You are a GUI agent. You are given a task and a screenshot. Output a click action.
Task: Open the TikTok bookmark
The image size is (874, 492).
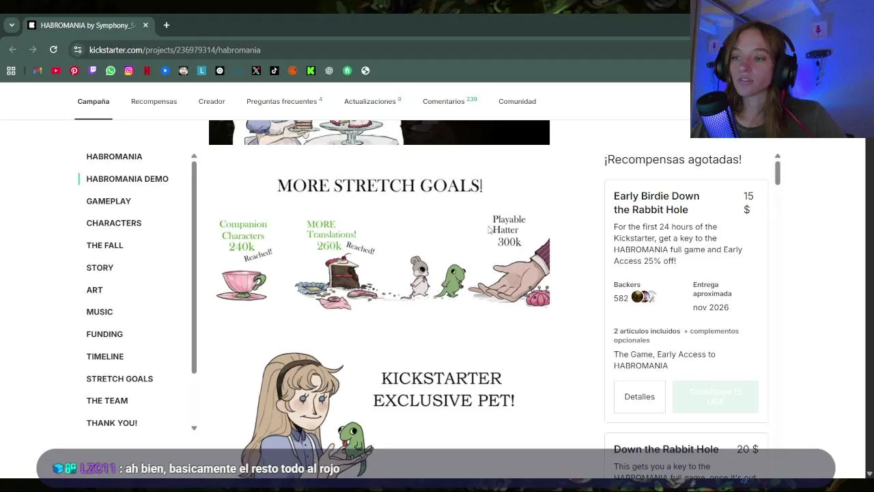[274, 70]
